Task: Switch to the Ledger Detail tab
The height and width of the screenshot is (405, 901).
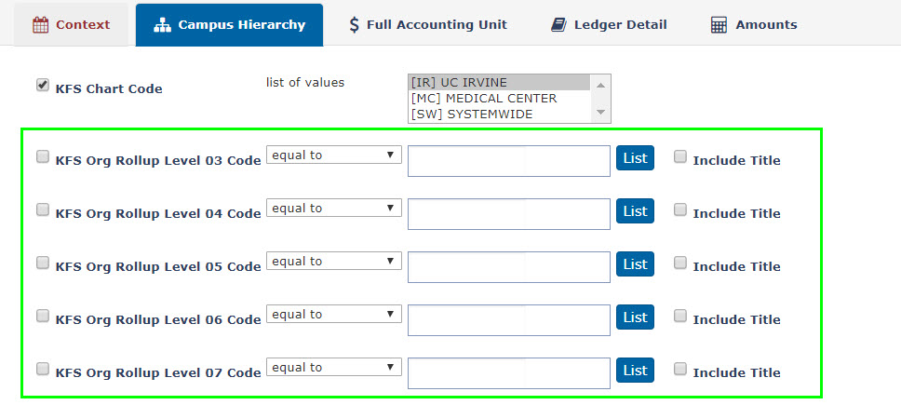Action: pos(609,25)
